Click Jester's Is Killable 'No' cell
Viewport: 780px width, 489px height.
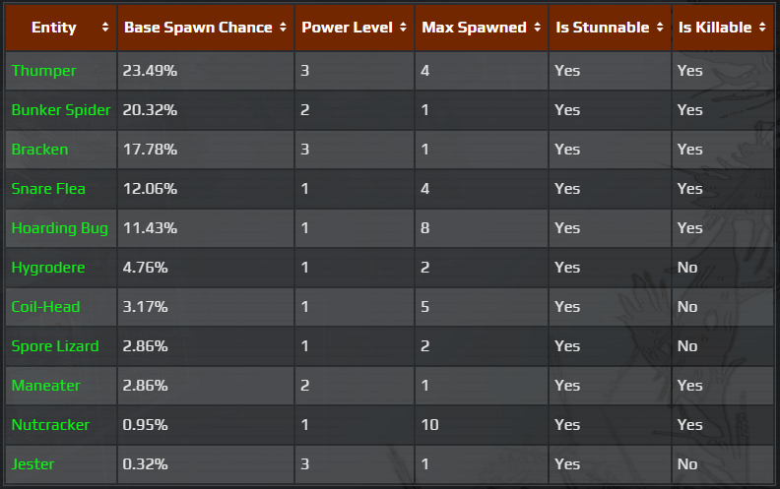[687, 464]
